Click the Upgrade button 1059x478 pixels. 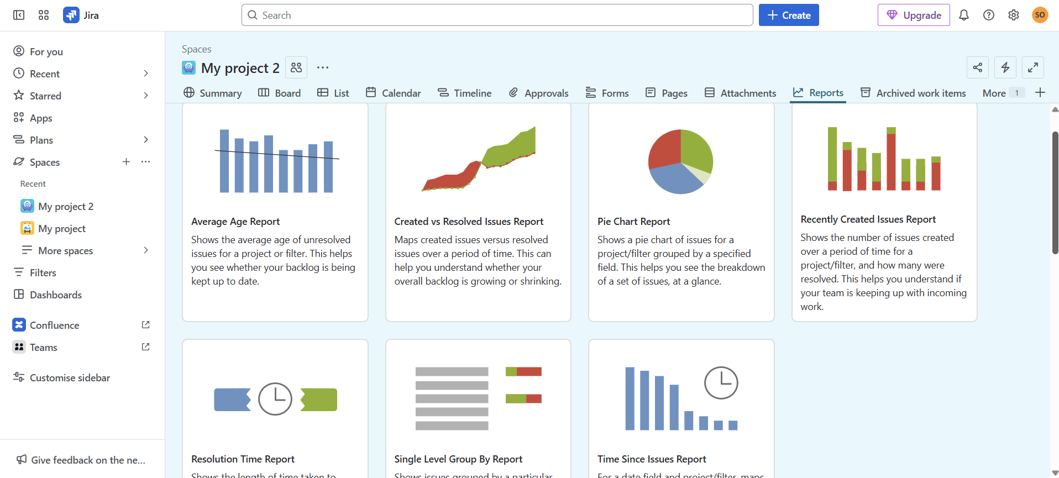pos(914,15)
